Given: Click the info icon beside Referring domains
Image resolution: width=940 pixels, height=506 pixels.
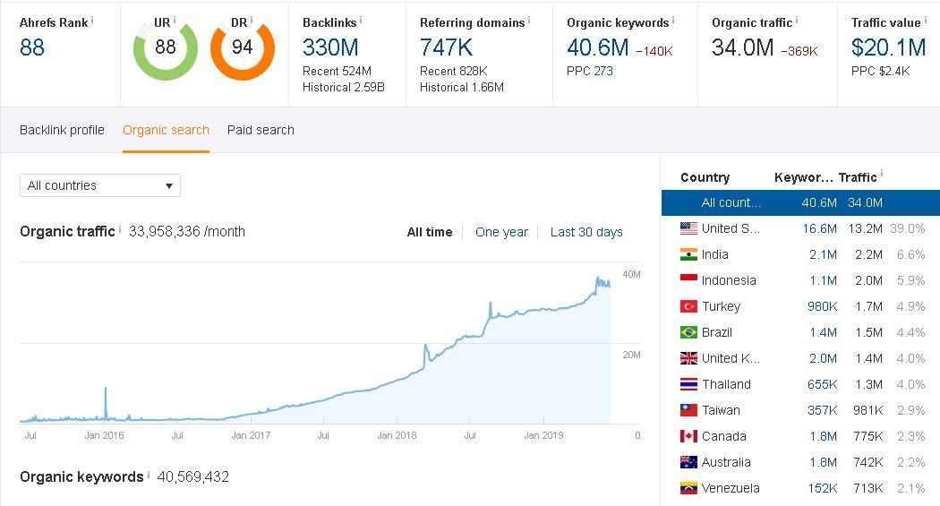Looking at the screenshot, I should coord(528,20).
